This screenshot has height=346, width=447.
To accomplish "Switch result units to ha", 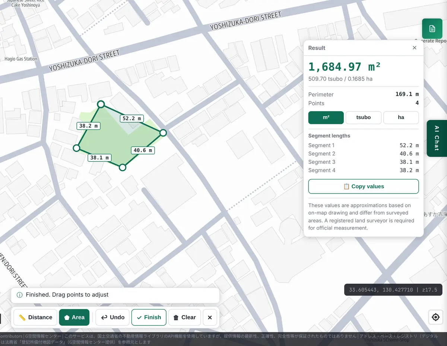I will point(401,117).
